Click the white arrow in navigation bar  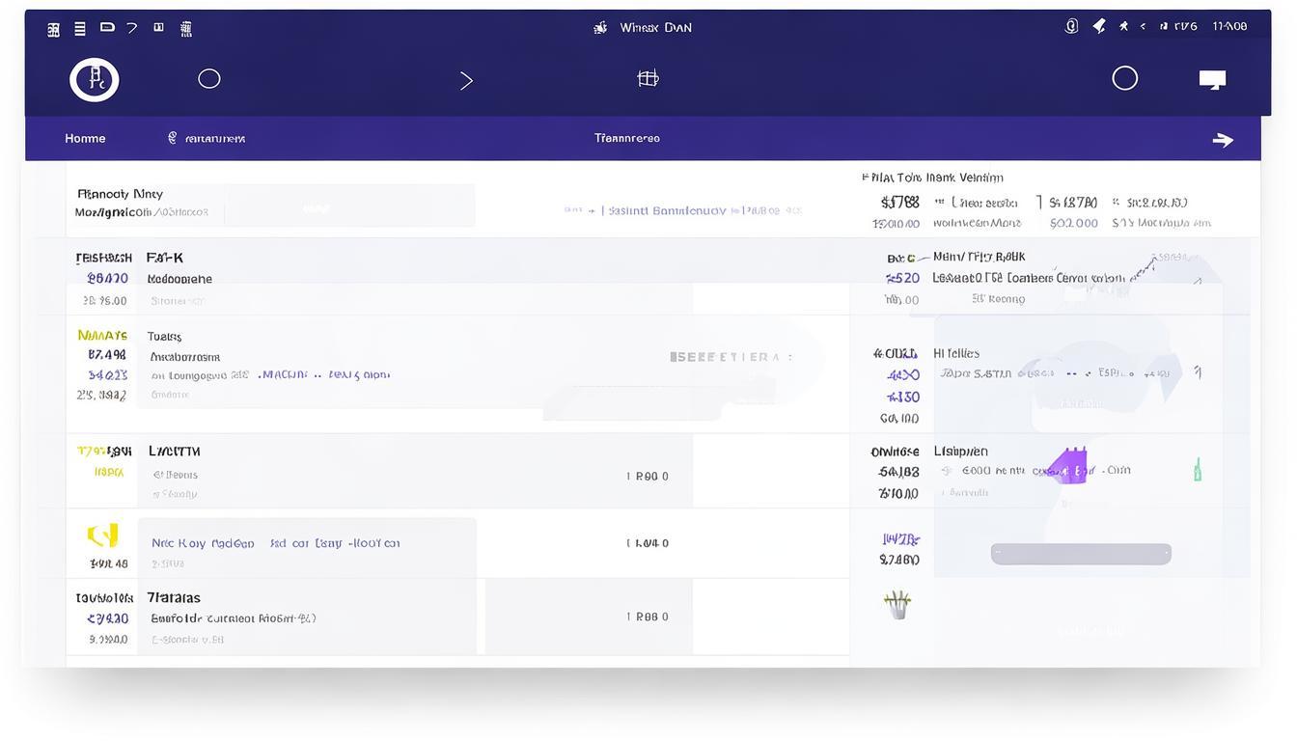point(1223,140)
